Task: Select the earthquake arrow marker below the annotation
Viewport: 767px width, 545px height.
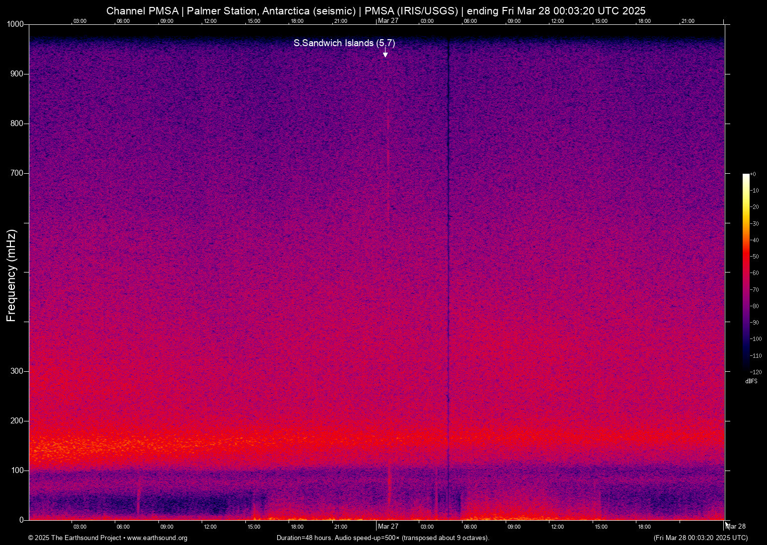Action: [x=385, y=54]
